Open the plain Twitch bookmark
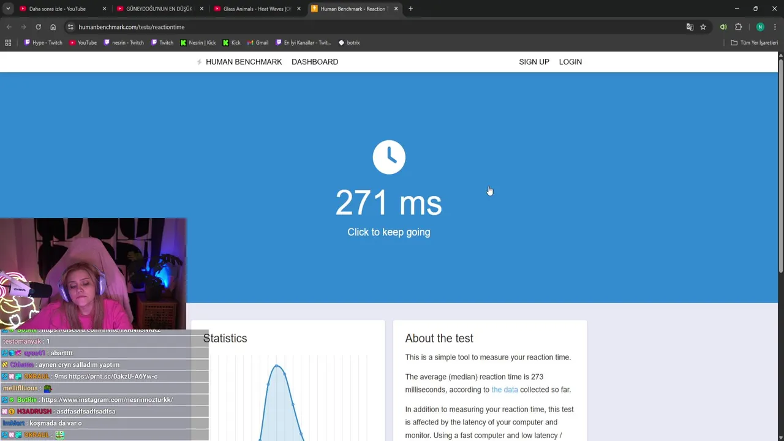The width and height of the screenshot is (784, 441). pyautogui.click(x=162, y=43)
